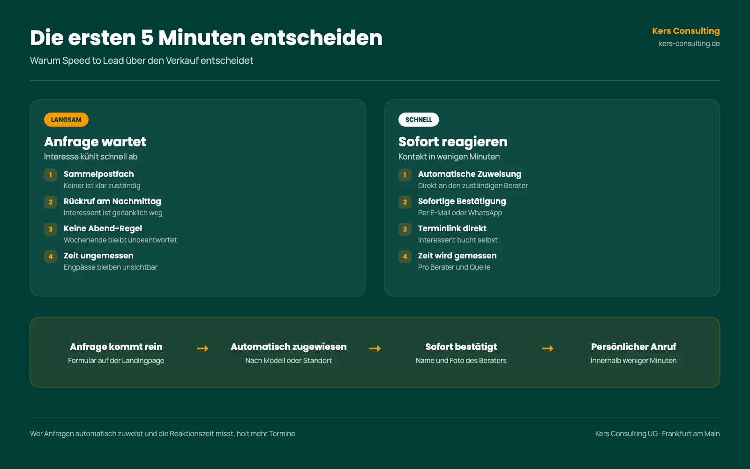
Task: Select number 2 badge beside Sofortige Bestätigung
Action: tap(405, 202)
